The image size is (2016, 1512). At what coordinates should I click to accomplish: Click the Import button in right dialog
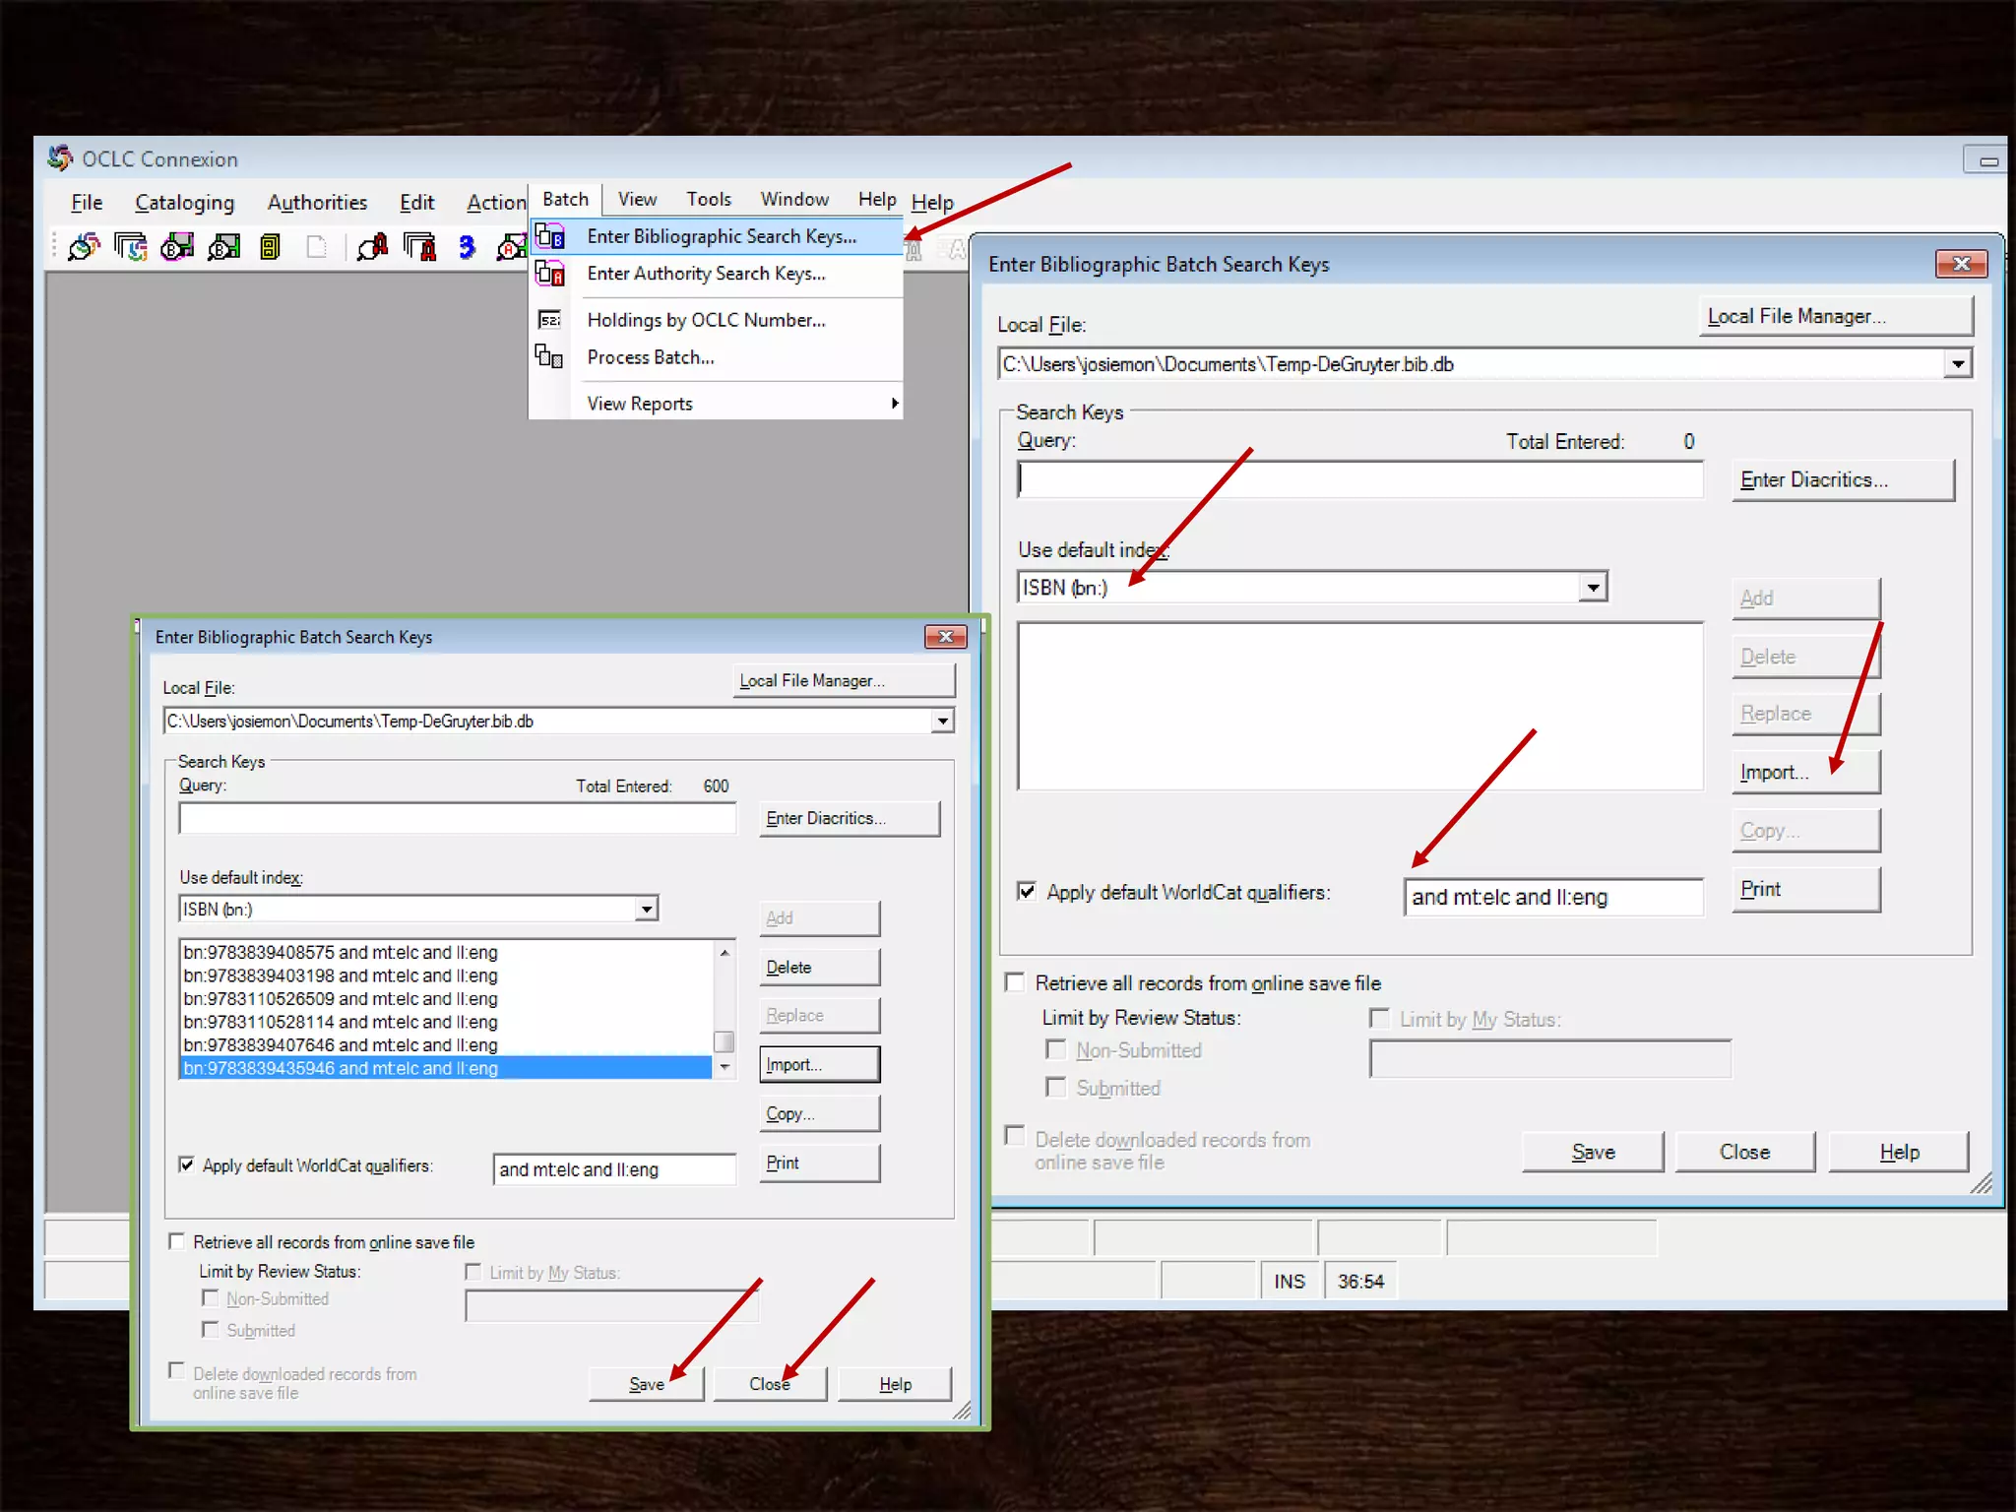[x=1803, y=773]
